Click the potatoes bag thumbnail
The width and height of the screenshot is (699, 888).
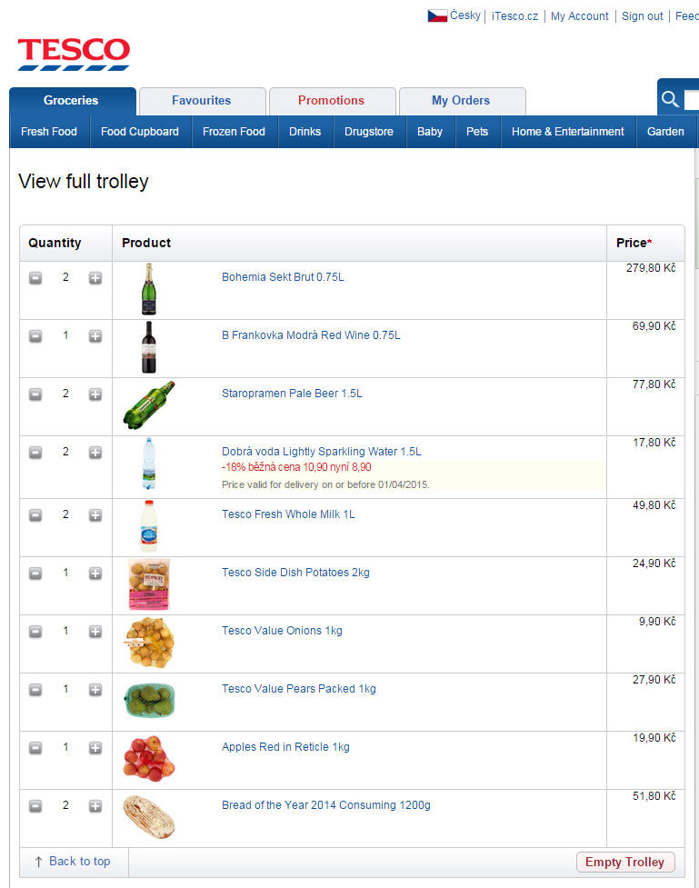pyautogui.click(x=149, y=584)
